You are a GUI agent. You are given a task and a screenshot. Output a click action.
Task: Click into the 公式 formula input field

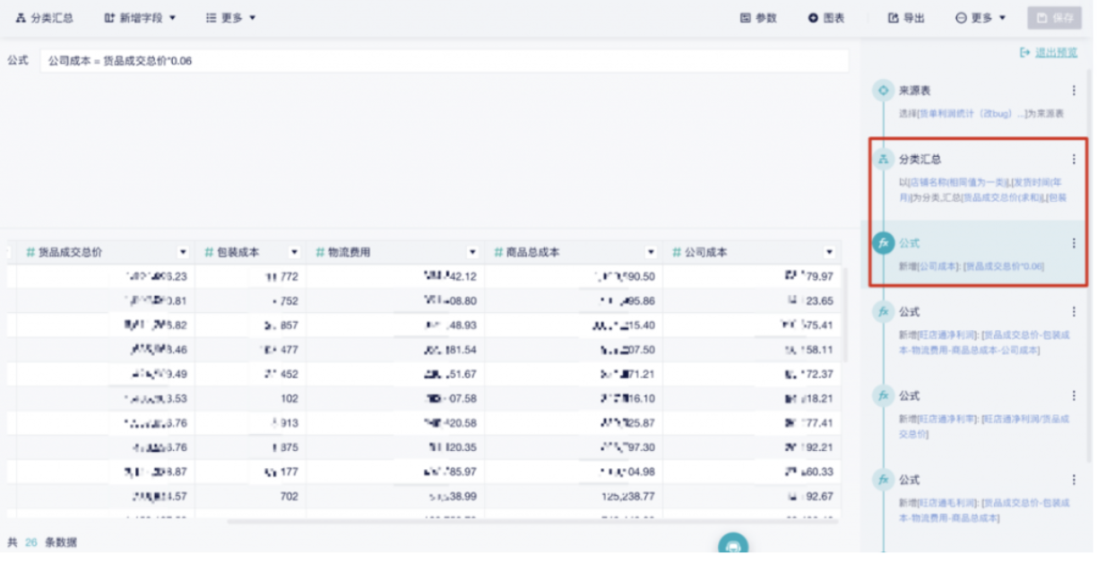tap(444, 61)
